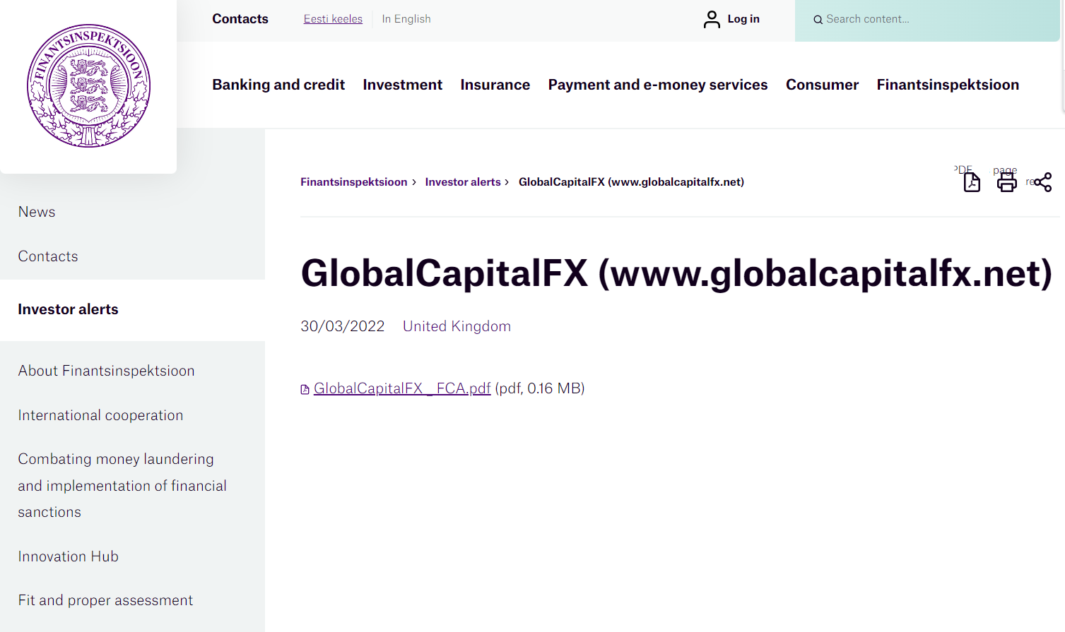
Task: Open the GlobalCapitalFX_FCA.pdf file link
Action: [x=402, y=388]
